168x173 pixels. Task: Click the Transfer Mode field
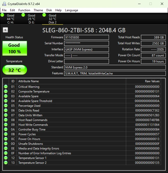point(86,55)
